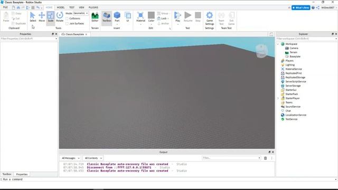Open the Color swatch picker
Image resolution: width=338 pixels, height=190 pixels.
coord(151,17)
